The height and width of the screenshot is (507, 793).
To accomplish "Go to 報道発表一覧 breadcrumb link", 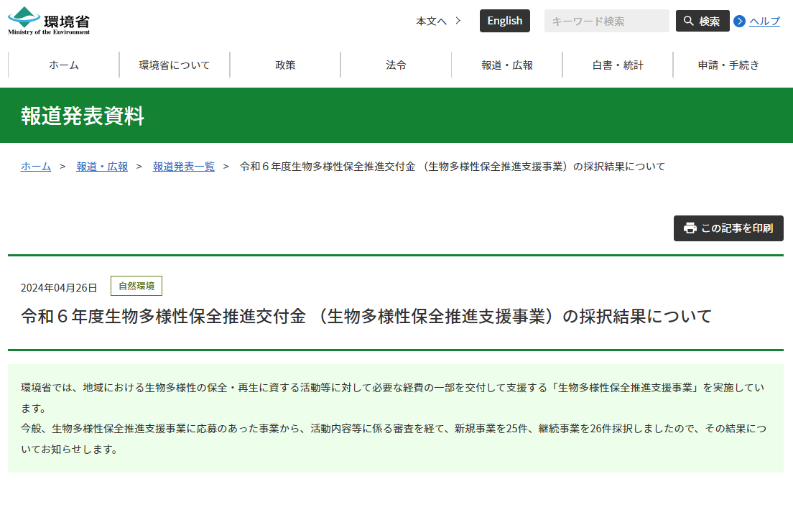I will pos(184,167).
